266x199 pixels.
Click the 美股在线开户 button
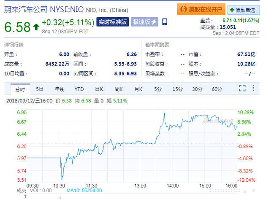point(201,9)
